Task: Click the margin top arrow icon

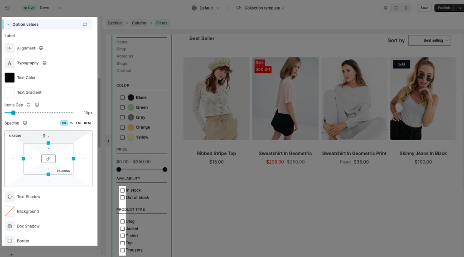Action: click(x=44, y=136)
